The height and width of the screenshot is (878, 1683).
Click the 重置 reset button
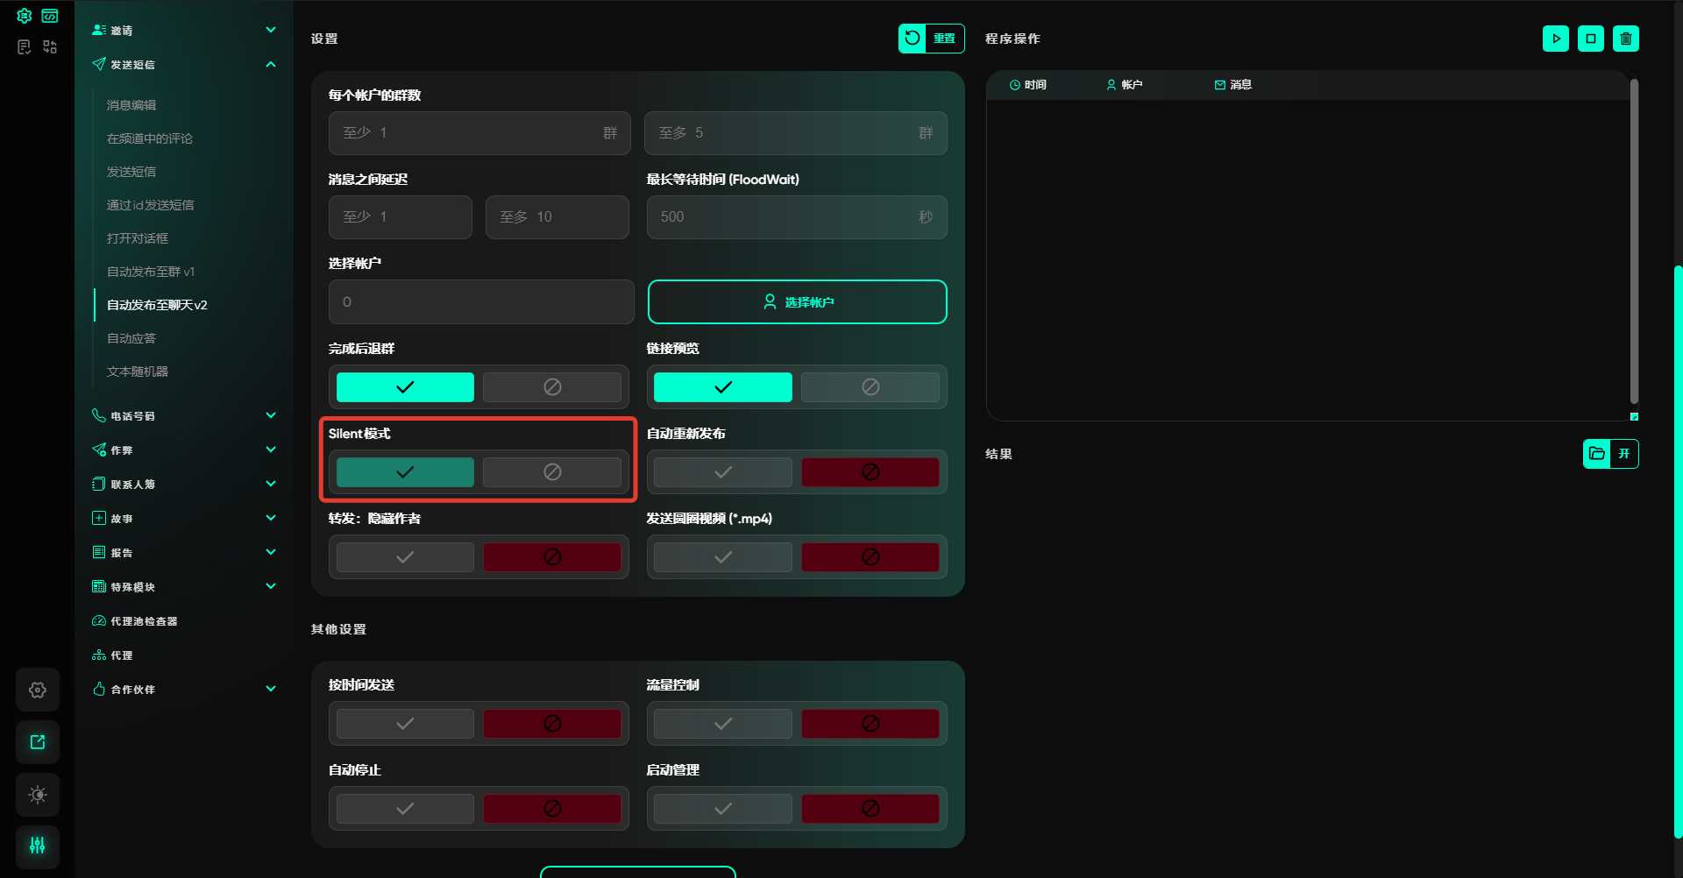click(931, 39)
